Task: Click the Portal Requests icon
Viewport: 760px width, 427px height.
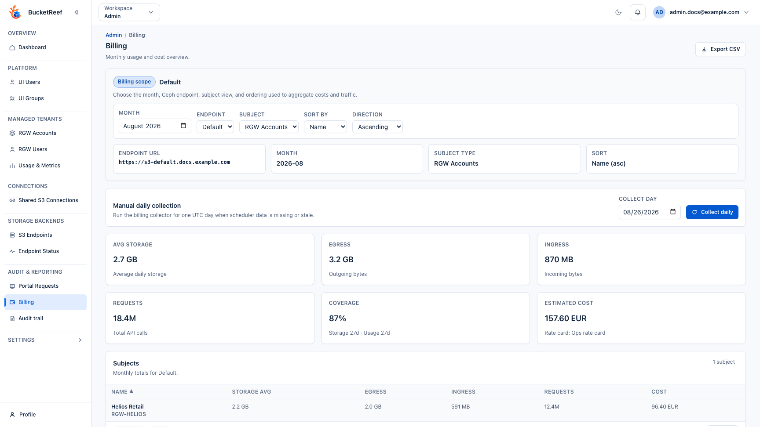Action: pyautogui.click(x=12, y=286)
